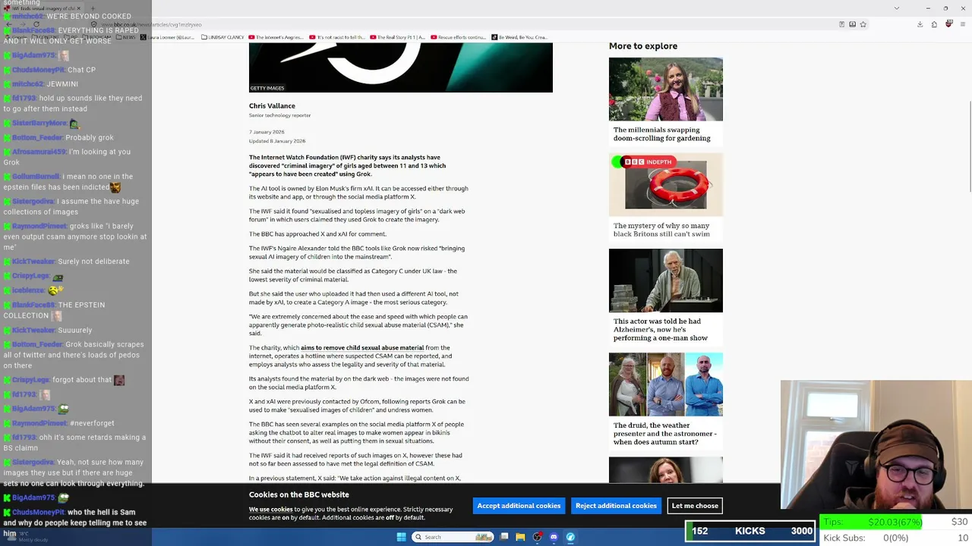Viewport: 972px width, 546px height.
Task: Open the browser extensions menu
Action: 934,24
